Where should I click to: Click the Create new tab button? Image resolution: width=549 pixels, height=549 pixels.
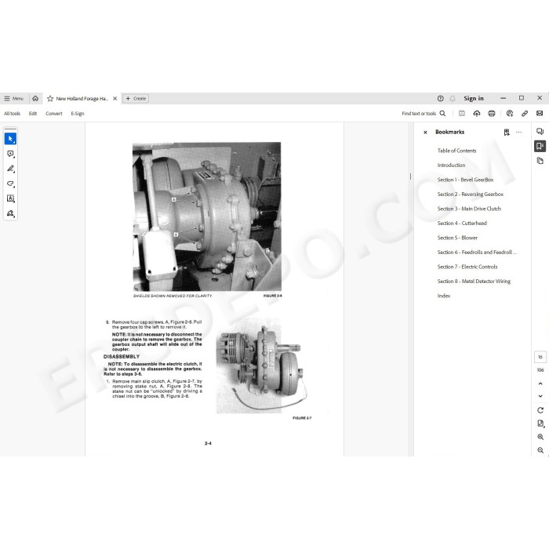136,98
